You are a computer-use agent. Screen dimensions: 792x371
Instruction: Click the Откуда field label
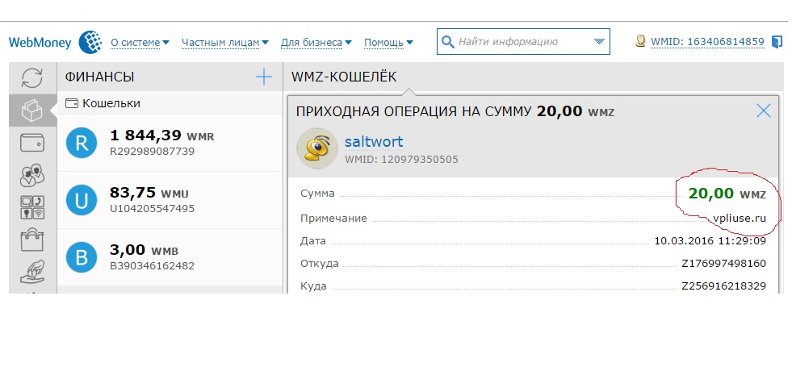319,264
